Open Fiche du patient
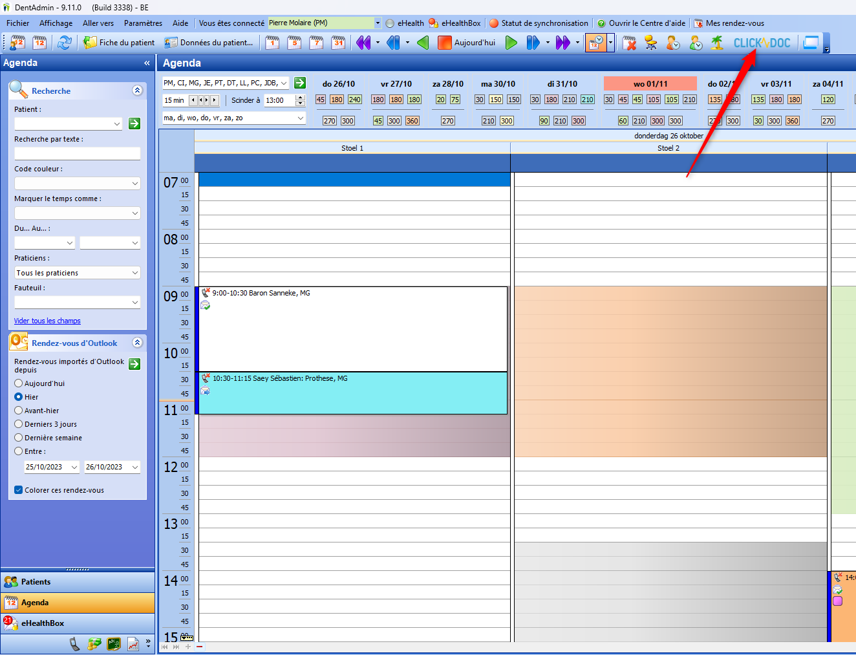Screen dimensions: 856x655 click(x=120, y=43)
